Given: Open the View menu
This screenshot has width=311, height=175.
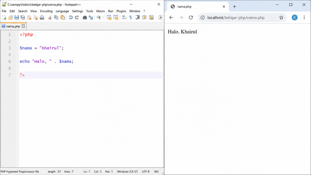Looking at the screenshot, I should point(33,11).
